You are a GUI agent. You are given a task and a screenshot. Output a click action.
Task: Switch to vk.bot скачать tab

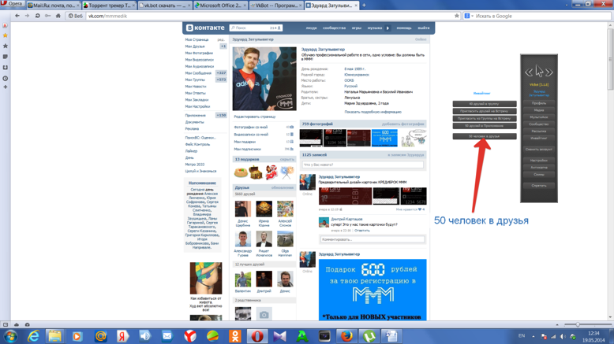[x=164, y=6]
